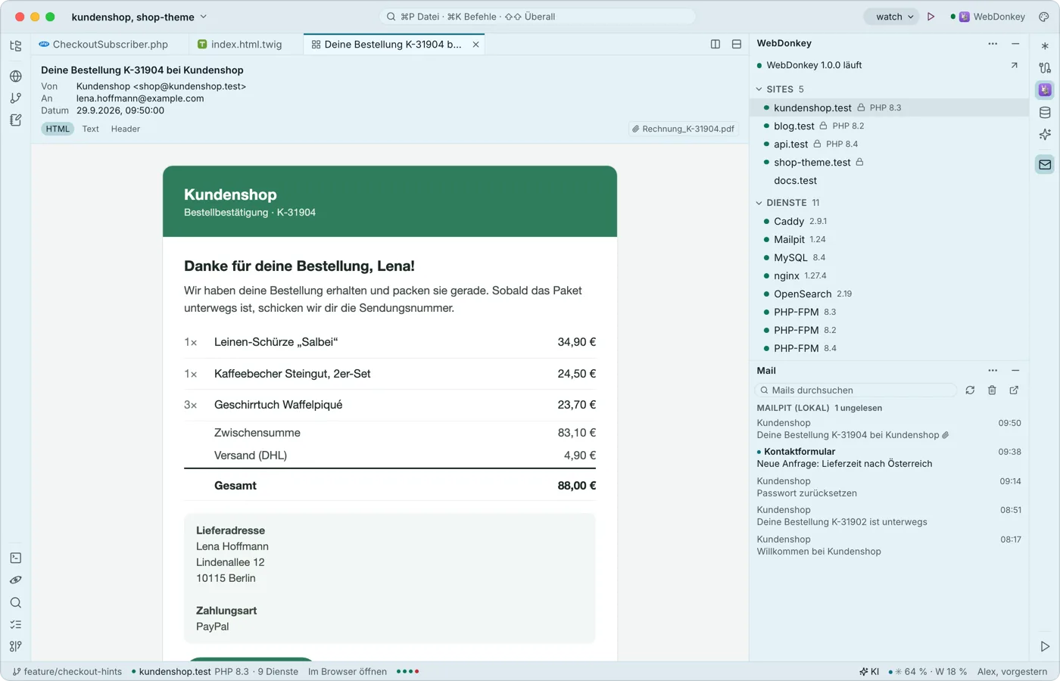Screen dimensions: 1060x681
Task: Open the terminal panel icon
Action: (15, 558)
